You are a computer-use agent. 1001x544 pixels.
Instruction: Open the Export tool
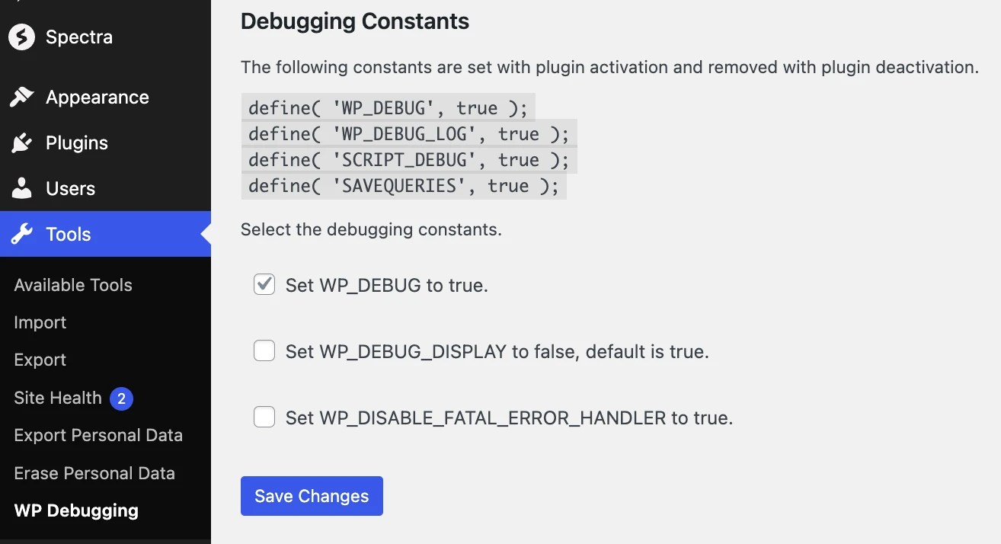click(40, 360)
